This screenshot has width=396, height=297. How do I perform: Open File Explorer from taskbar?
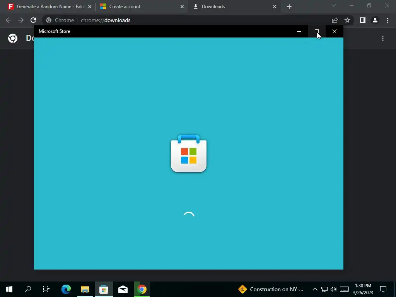(x=85, y=289)
